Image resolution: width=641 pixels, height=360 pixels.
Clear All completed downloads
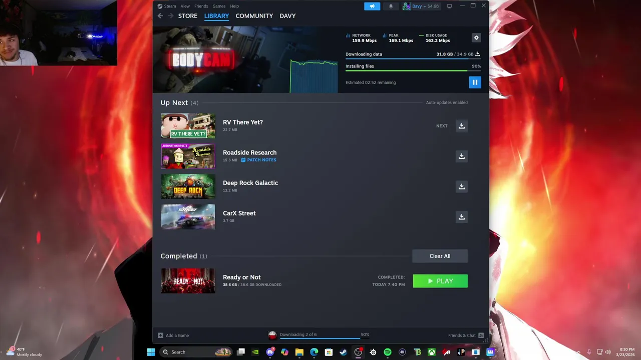click(440, 256)
